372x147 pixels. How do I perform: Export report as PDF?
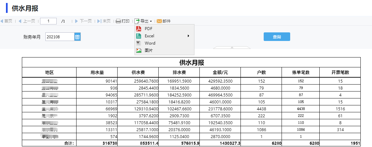(164, 29)
